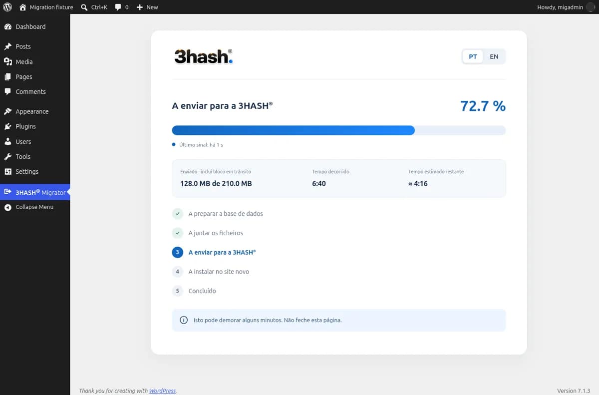Click 128.0 MB de 210.0 MB value
Viewport: 599px width, 395px height.
click(x=216, y=184)
